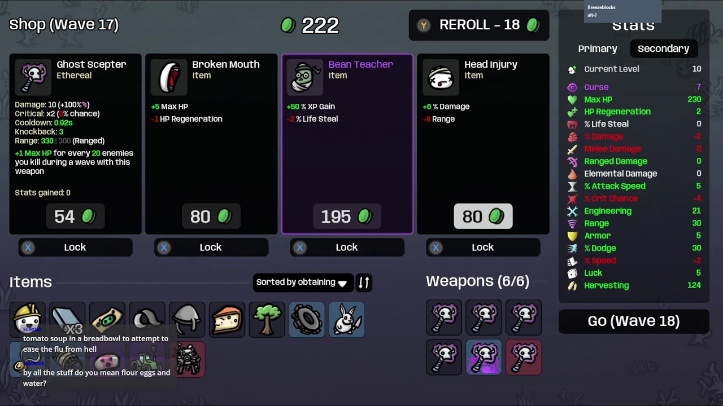
Task: Switch to the Secondary stats tab
Action: (x=663, y=48)
